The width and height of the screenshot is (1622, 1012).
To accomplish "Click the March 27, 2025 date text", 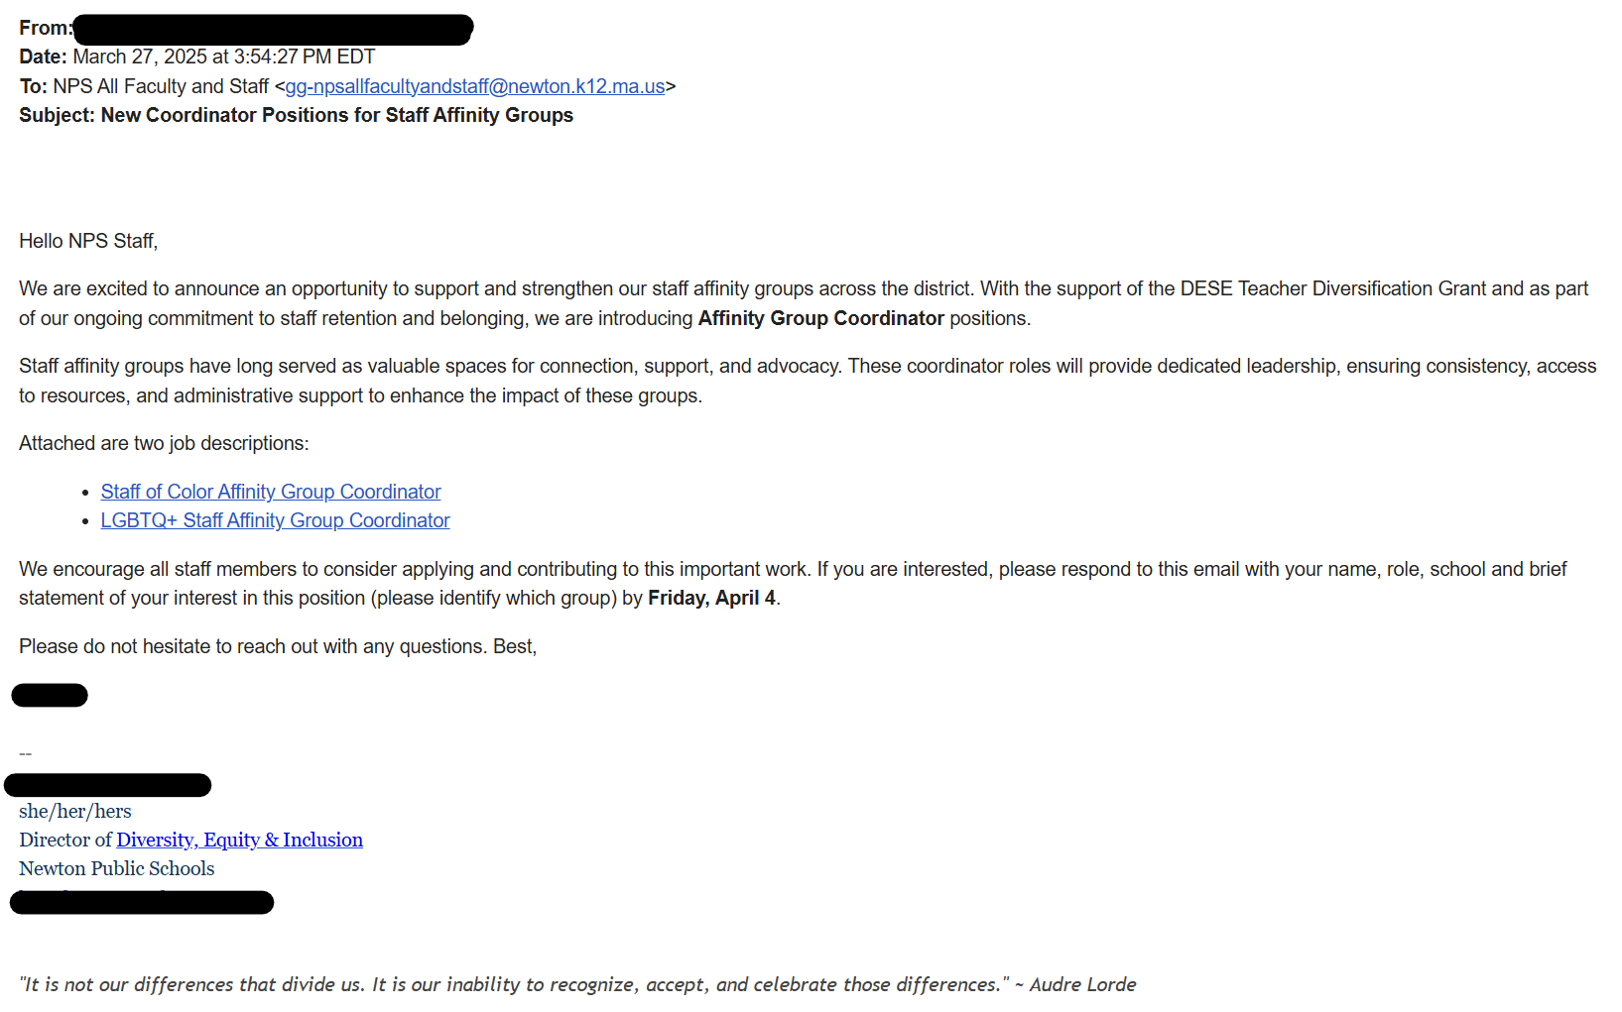I will click(x=224, y=56).
